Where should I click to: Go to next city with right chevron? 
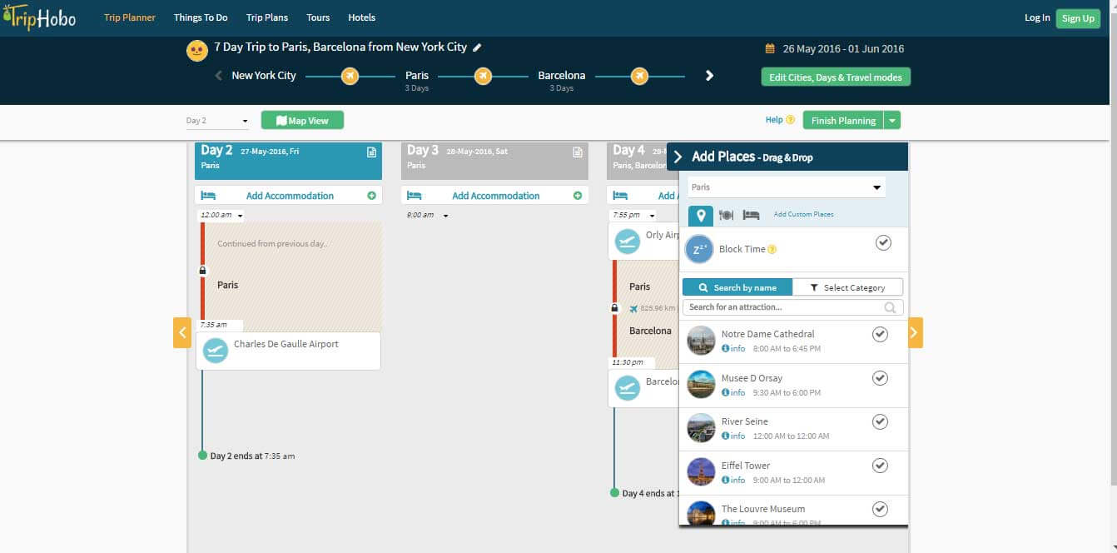click(709, 75)
